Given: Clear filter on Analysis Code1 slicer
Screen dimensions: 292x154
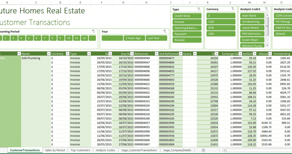Looking at the screenshot, I should [267, 9].
